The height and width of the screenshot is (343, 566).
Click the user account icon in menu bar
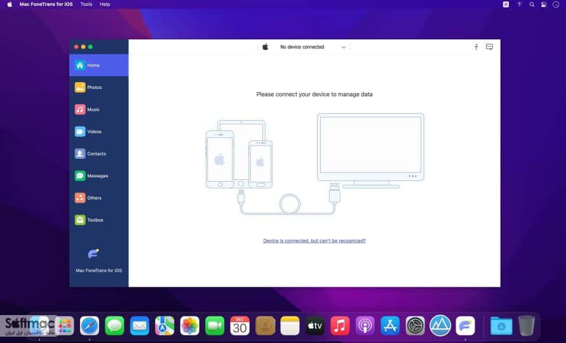pos(506,4)
